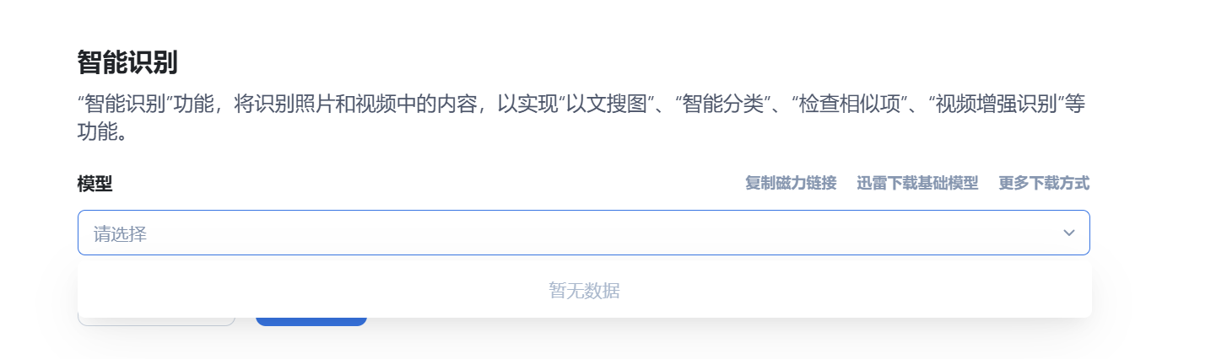Click the chevron arrow in 模型 dropdown
1227x359 pixels.
point(1068,233)
